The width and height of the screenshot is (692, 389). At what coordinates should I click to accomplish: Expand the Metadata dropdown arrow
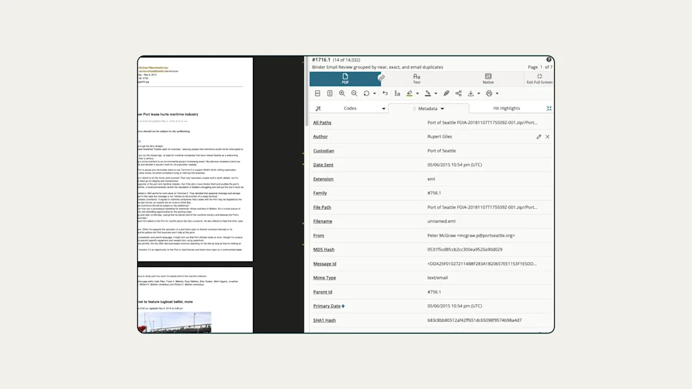tap(442, 109)
